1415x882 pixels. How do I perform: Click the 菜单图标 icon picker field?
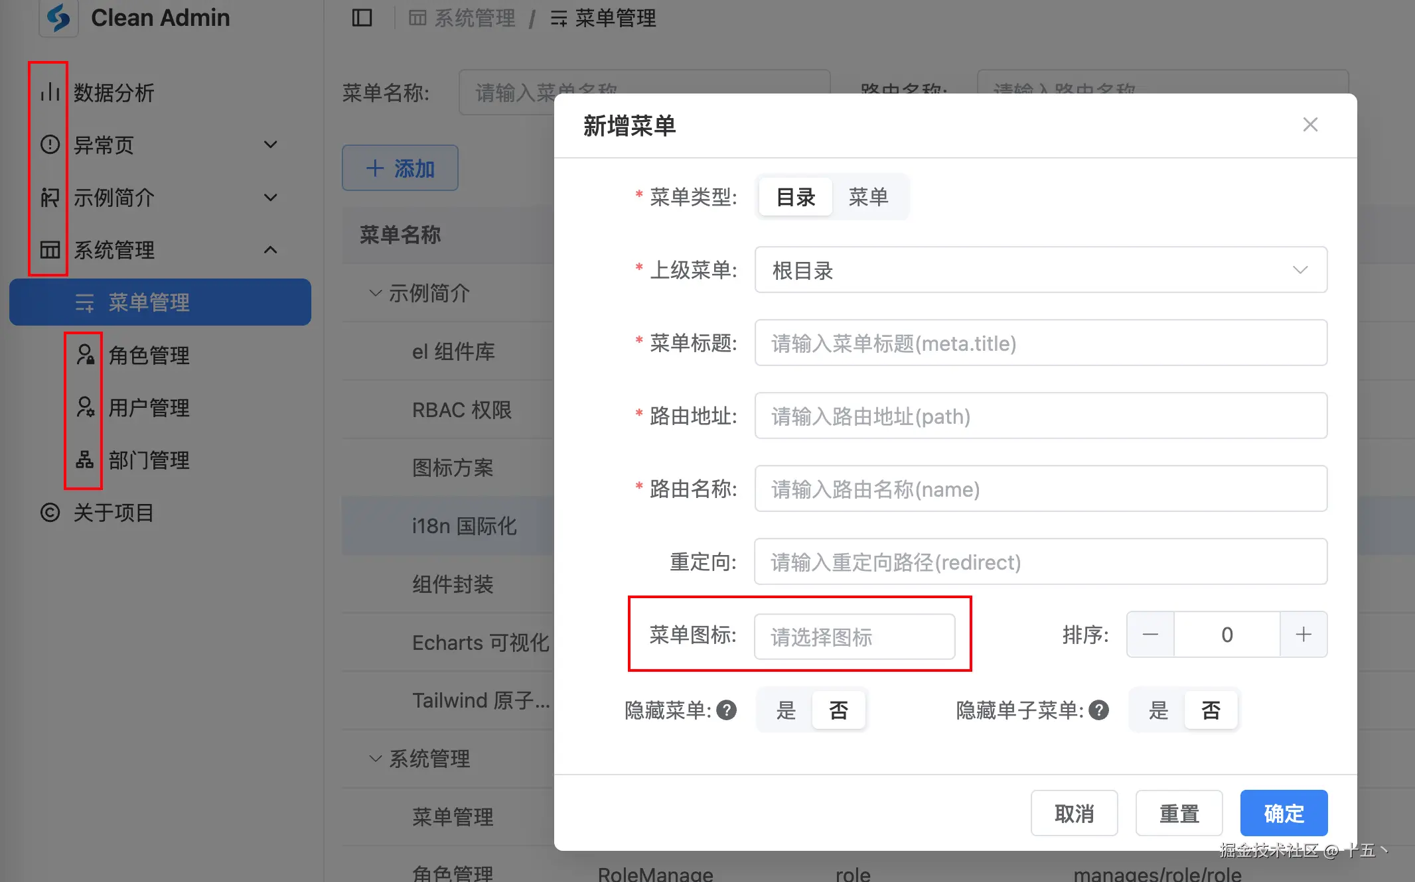pyautogui.click(x=854, y=637)
